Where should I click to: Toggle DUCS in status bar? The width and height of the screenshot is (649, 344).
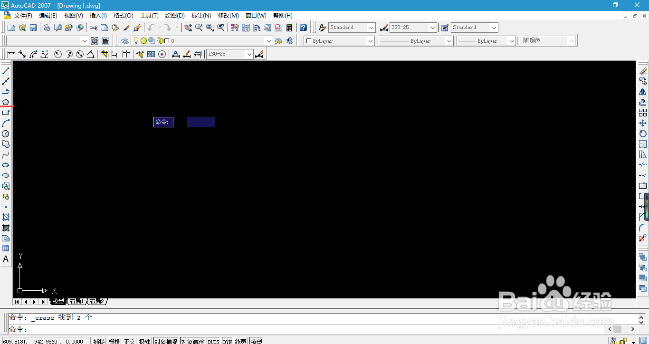pyautogui.click(x=213, y=341)
